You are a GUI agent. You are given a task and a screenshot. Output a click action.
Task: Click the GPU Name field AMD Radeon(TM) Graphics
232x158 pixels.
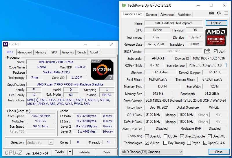point(173,23)
